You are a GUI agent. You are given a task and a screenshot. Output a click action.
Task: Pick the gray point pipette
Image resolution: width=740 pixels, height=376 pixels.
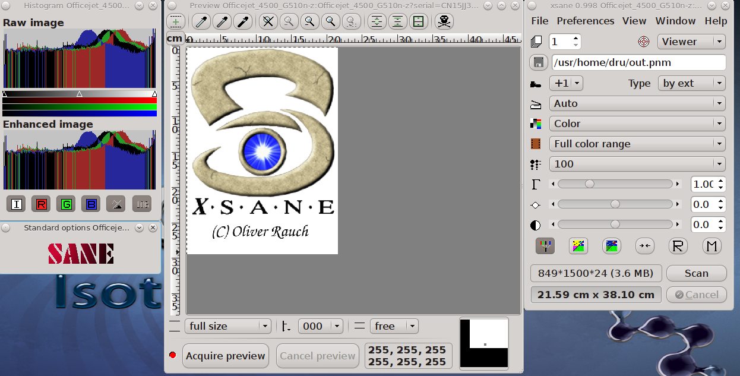[222, 22]
